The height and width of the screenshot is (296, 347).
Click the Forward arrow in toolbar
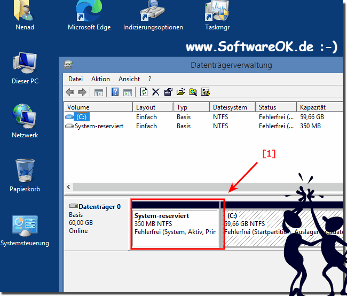point(82,92)
